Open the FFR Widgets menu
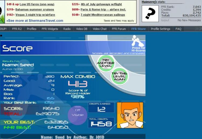The image size is (202, 139). click(x=50, y=29)
